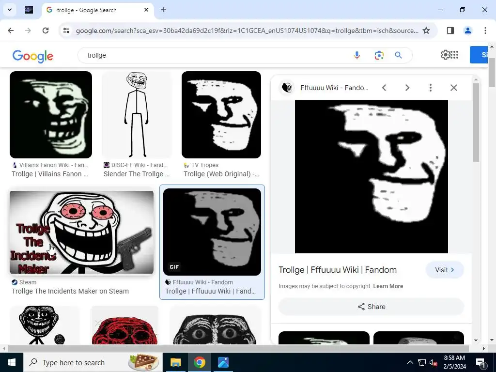
Task: Click the page vertical scrollbar thumb
Action: (x=492, y=73)
